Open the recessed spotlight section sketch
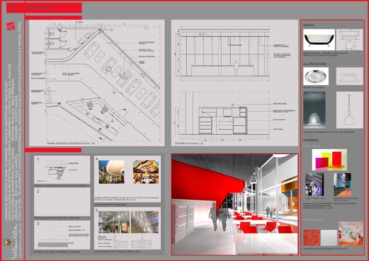369x261 pixels. coord(349,76)
